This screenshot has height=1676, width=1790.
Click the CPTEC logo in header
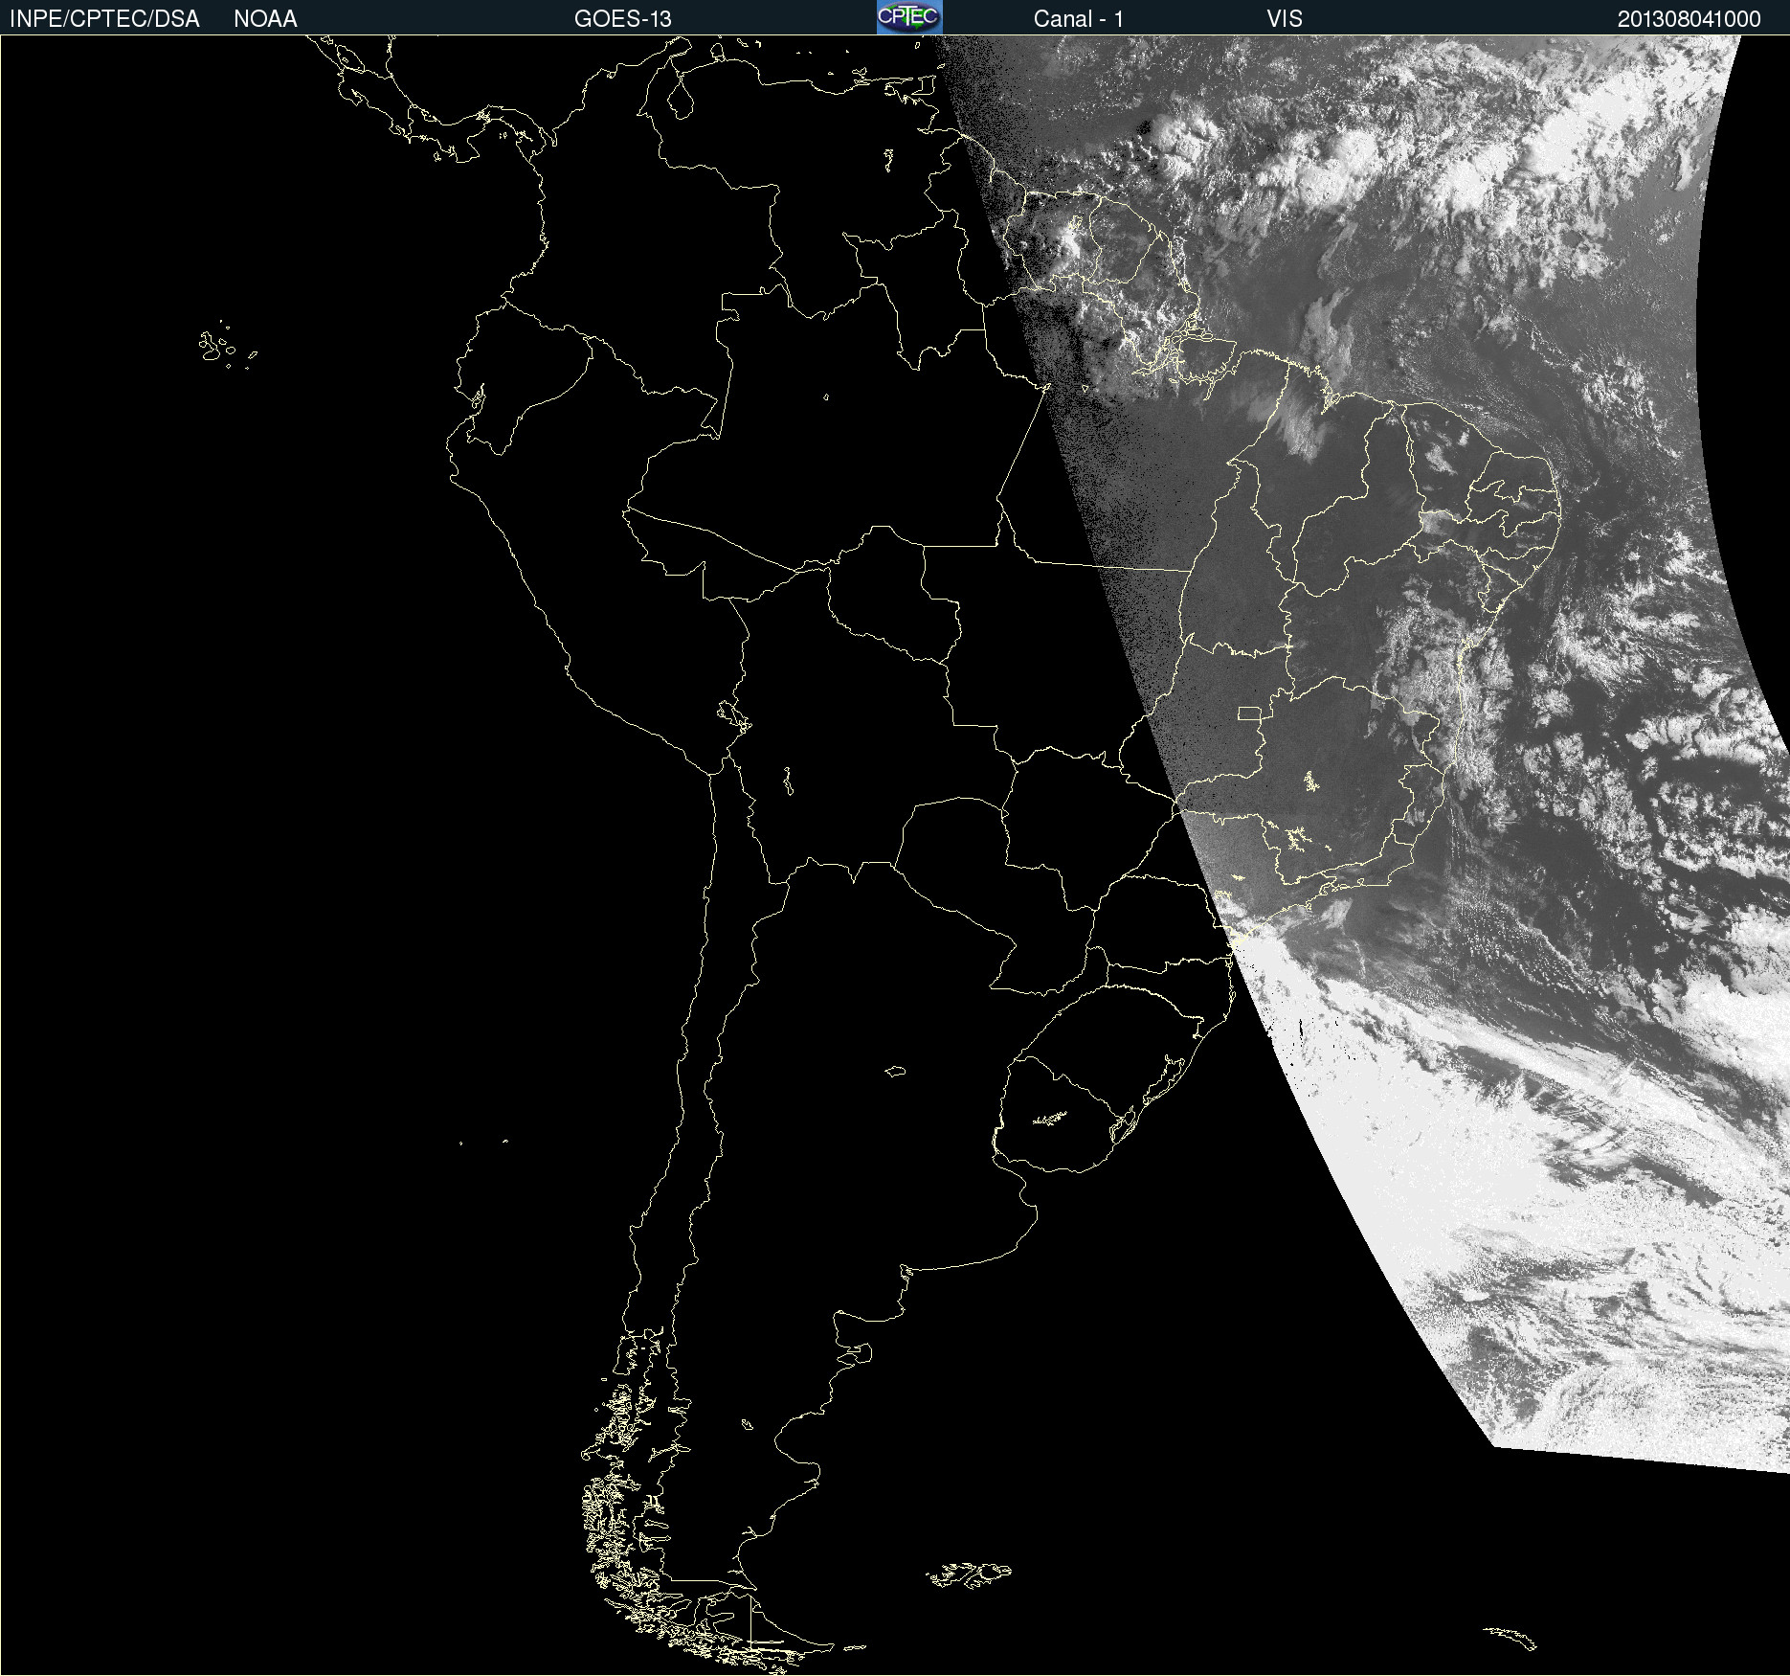[x=909, y=17]
